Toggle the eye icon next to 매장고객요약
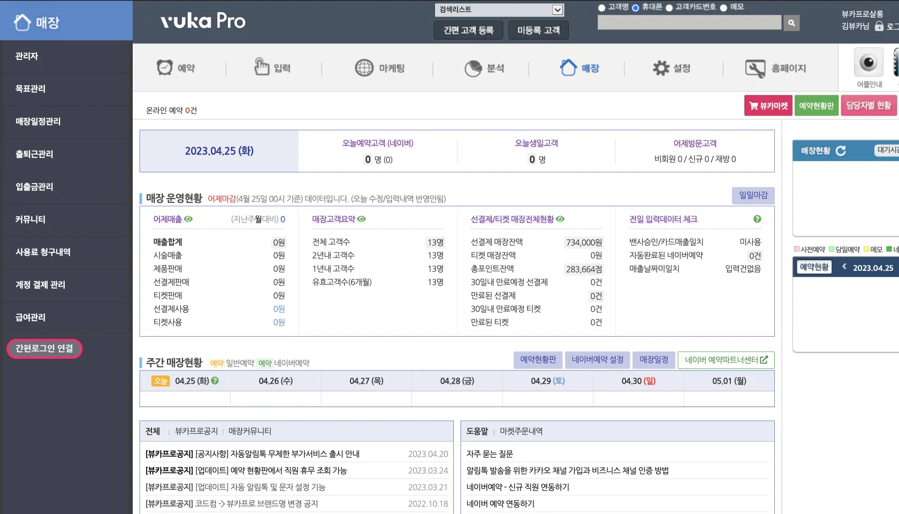Image resolution: width=899 pixels, height=514 pixels. pos(362,219)
